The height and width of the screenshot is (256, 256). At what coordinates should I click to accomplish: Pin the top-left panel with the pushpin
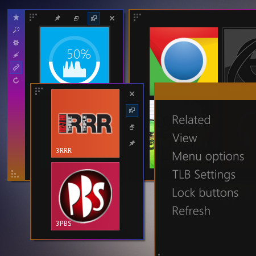[57, 18]
